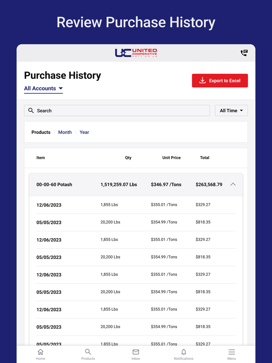Collapse the 00-00-60 Potash row chevron
The image size is (272, 363).
pyautogui.click(x=233, y=185)
